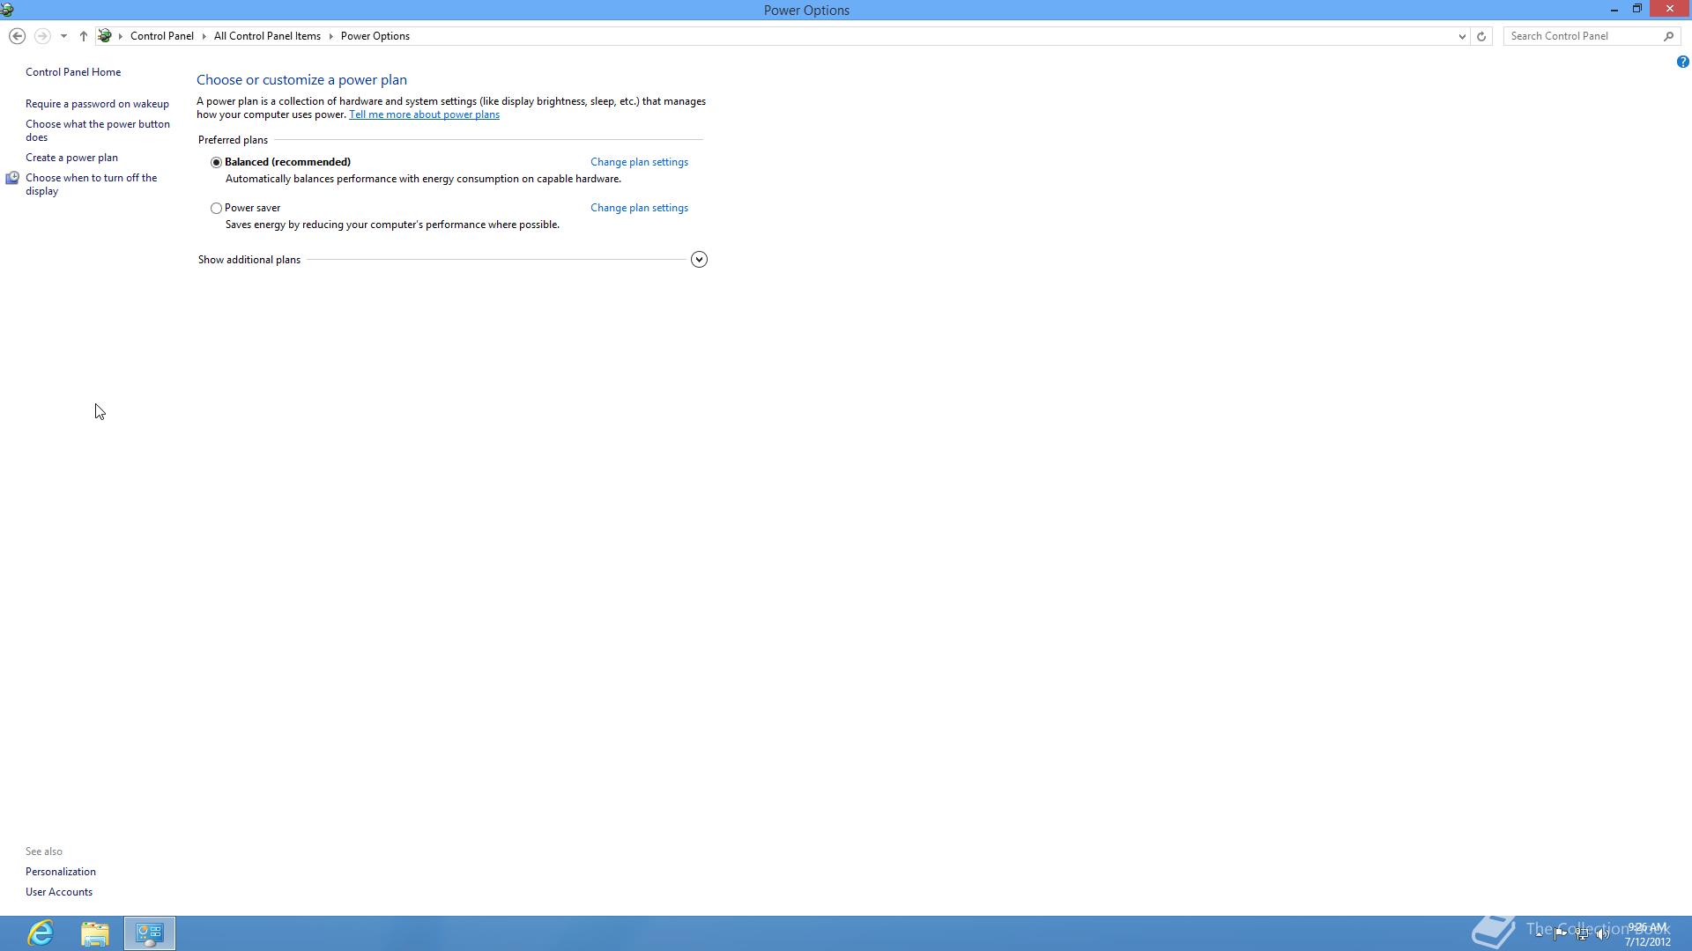Focus the Search Control Panel field

click(1584, 36)
